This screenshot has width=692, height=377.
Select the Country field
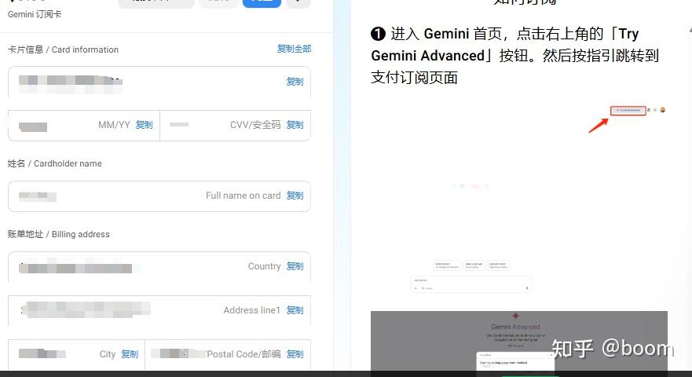(x=159, y=266)
